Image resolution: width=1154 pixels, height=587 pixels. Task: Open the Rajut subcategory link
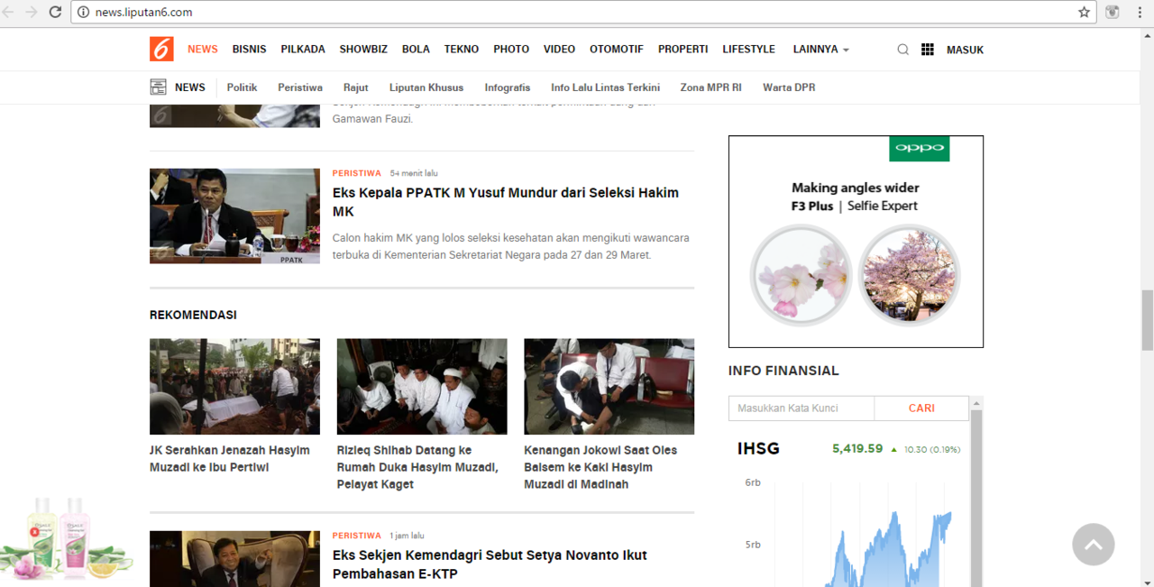click(356, 87)
